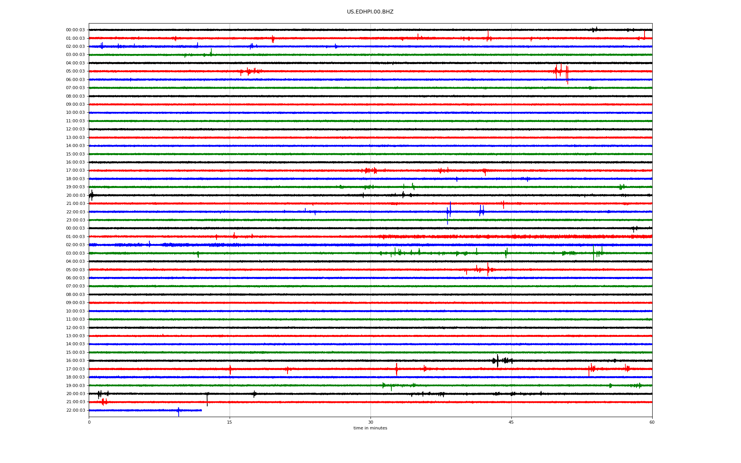
Task: Click the 23:00:03 row time label
Action: [x=75, y=220]
